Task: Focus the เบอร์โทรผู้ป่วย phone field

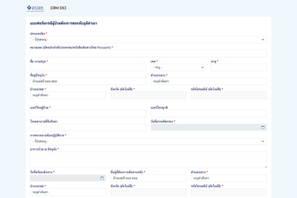Action: pos(88,114)
